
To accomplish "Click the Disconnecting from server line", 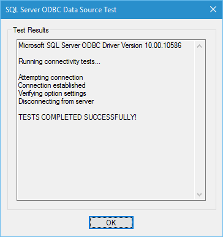I will click(56, 101).
